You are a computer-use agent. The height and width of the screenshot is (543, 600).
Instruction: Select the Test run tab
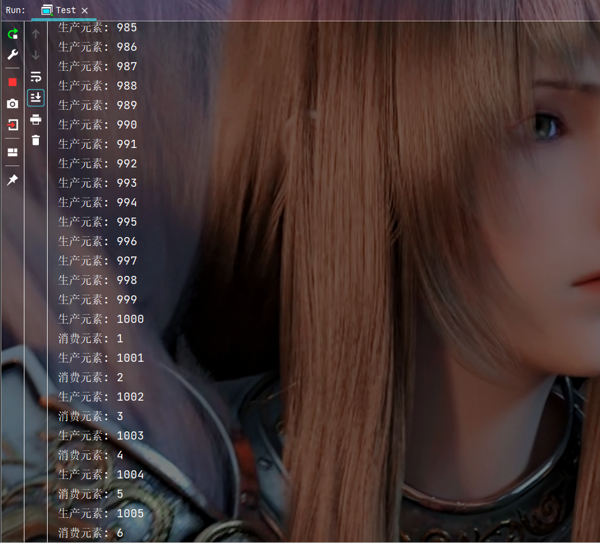(x=64, y=10)
